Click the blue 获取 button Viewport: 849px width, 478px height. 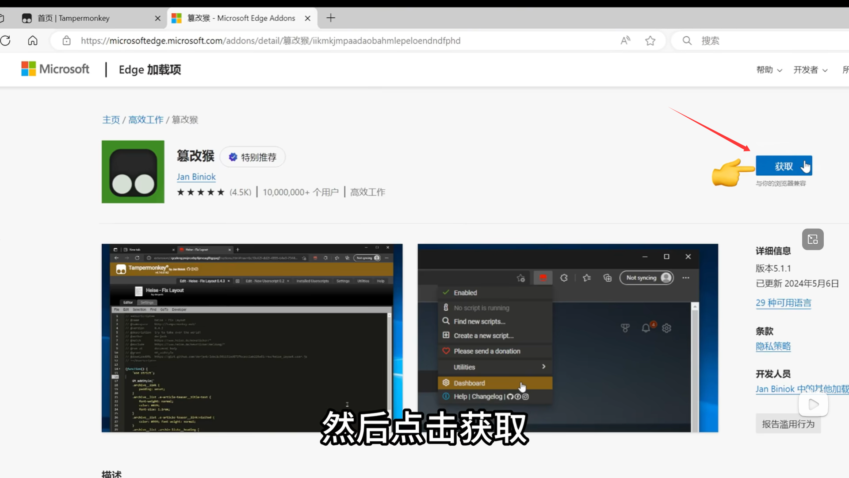point(784,166)
